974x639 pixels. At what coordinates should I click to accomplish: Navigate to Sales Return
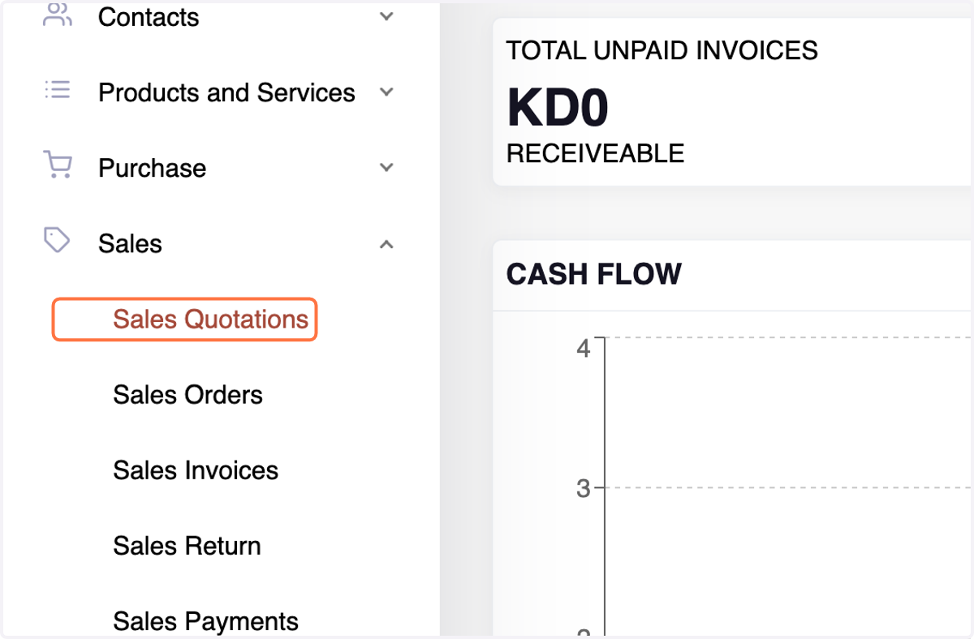coord(187,546)
